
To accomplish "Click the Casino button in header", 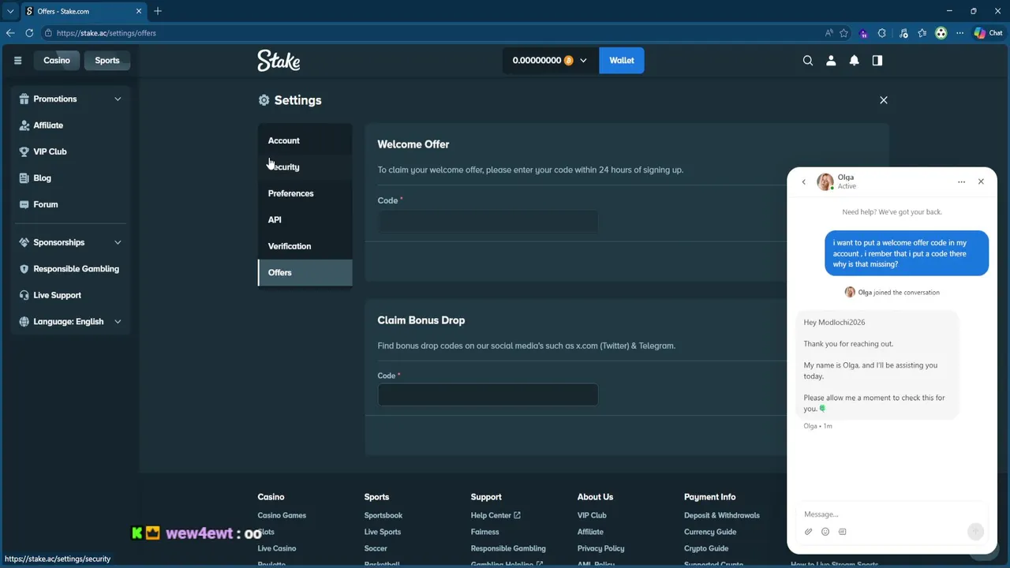I will pos(57,60).
